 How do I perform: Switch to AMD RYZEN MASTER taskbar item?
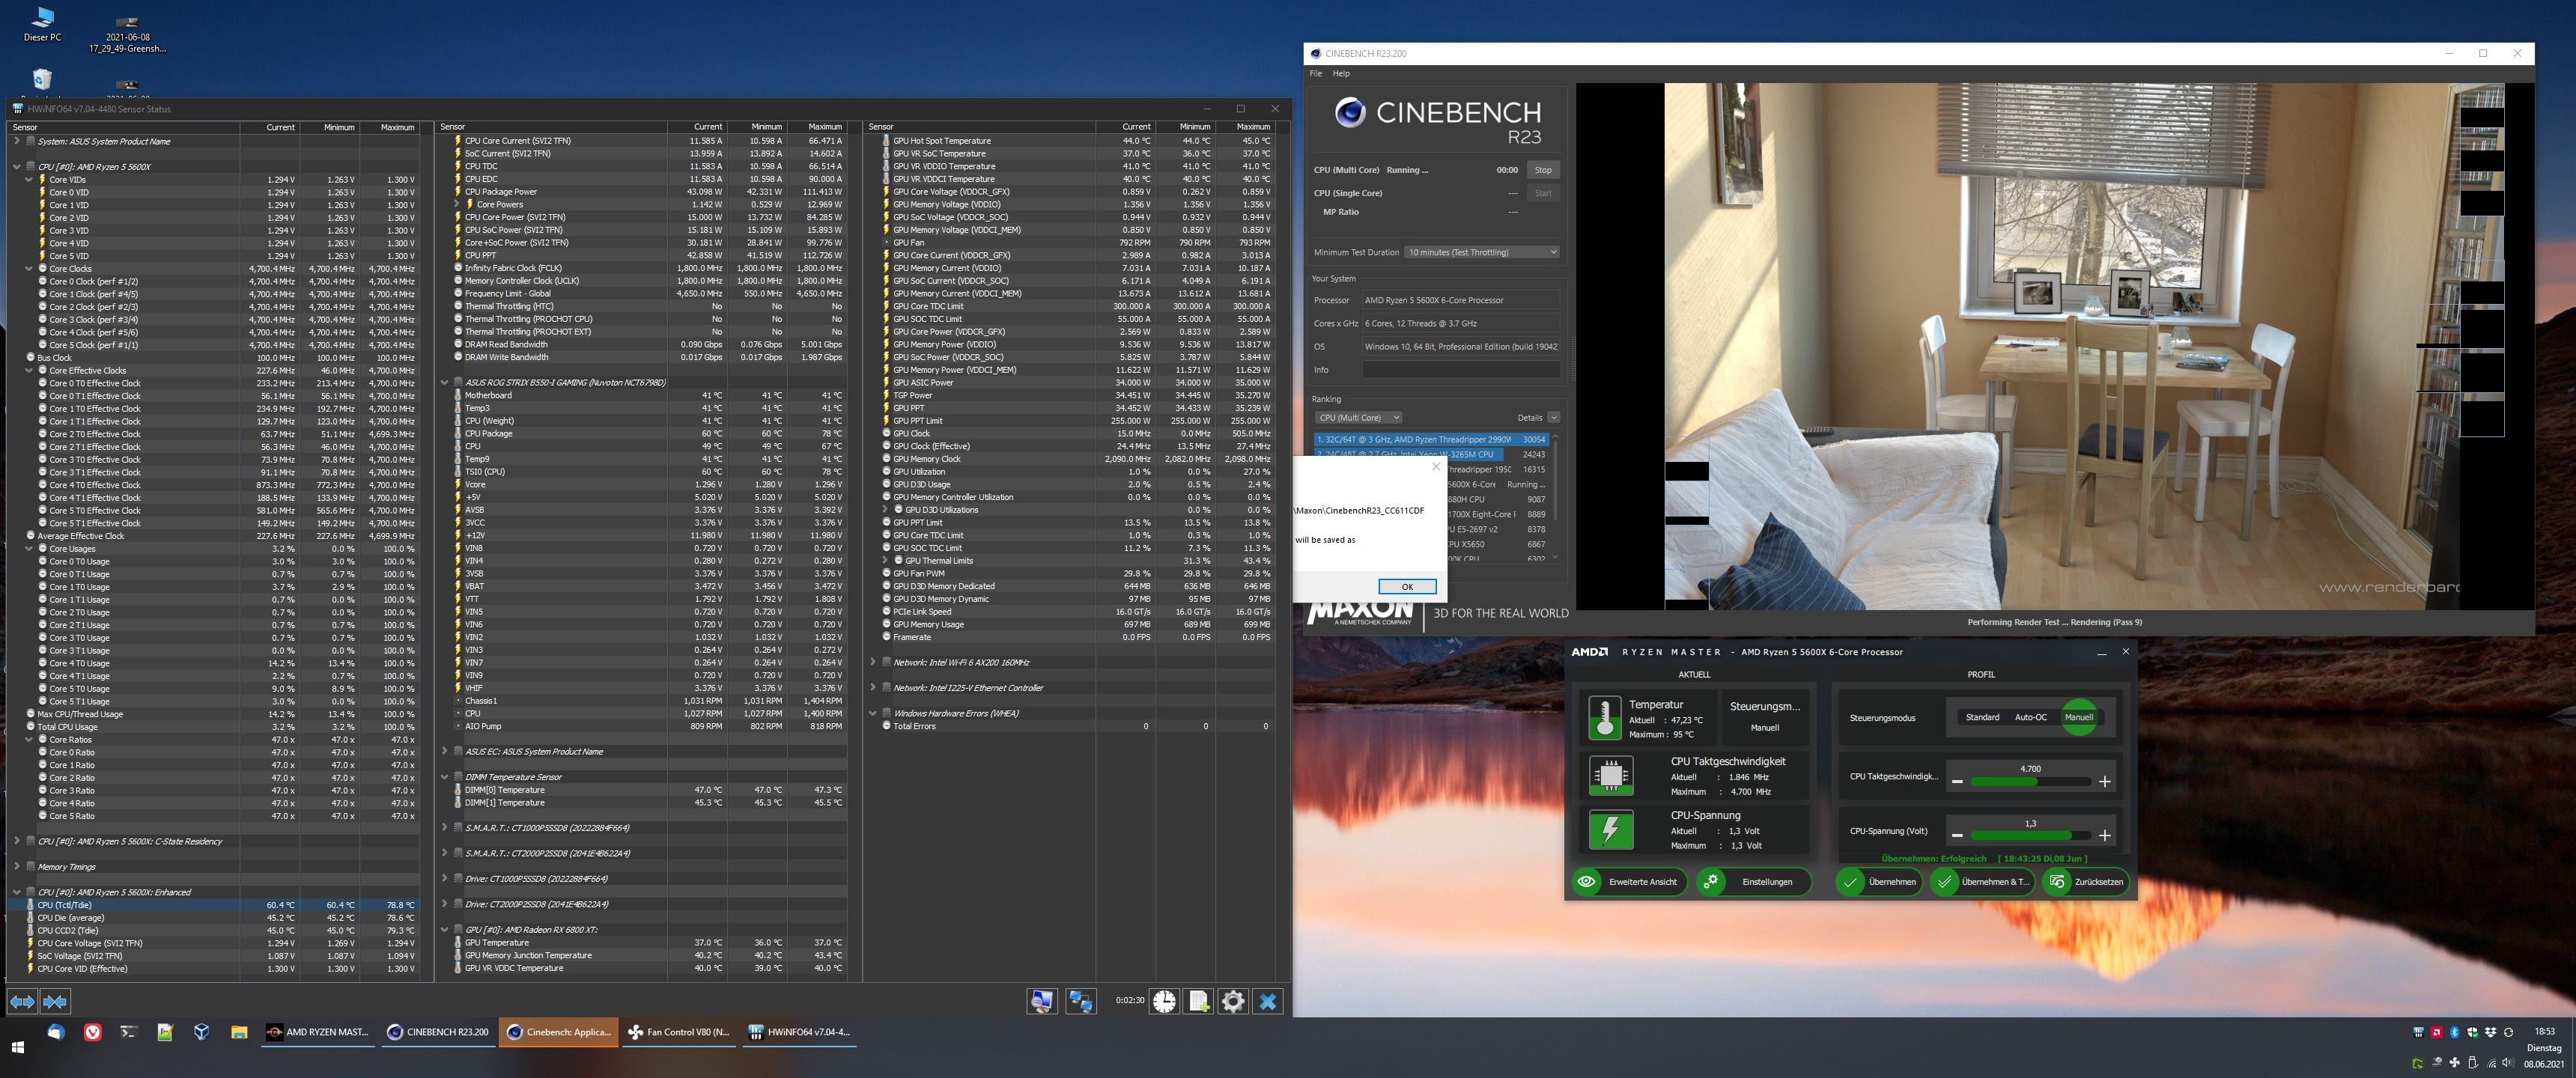click(x=318, y=1032)
